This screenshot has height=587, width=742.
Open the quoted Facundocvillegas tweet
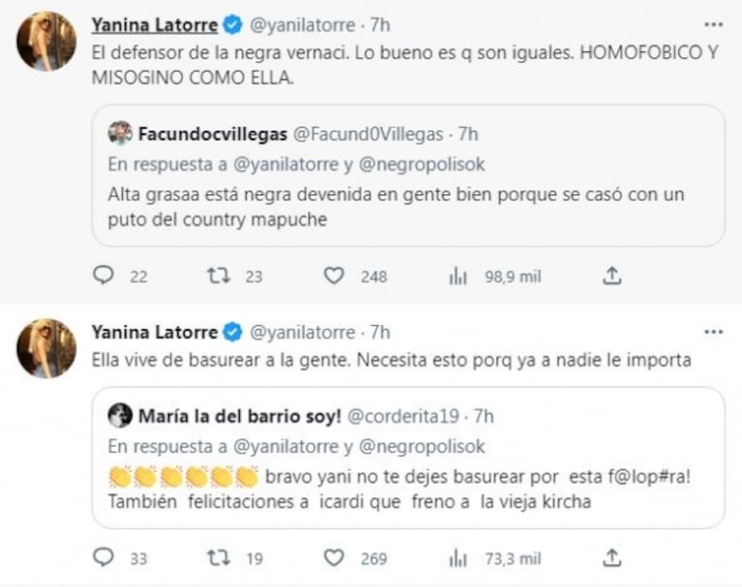point(407,205)
